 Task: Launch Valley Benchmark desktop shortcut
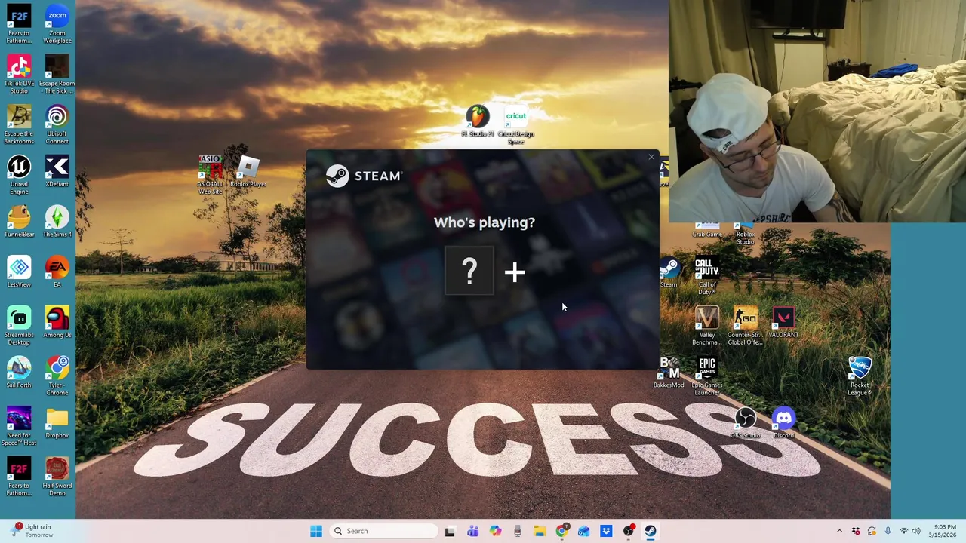[706, 326]
